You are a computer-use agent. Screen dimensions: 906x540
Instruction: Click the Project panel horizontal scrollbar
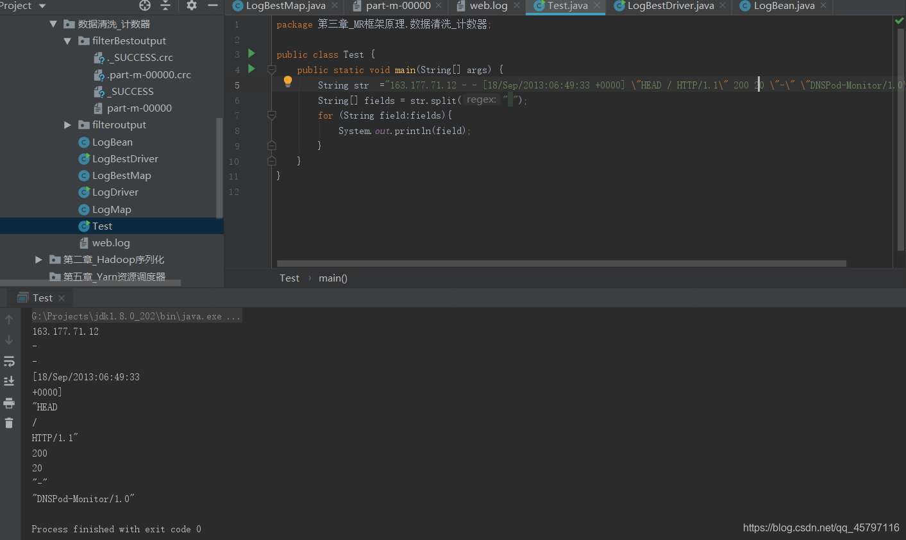click(90, 283)
